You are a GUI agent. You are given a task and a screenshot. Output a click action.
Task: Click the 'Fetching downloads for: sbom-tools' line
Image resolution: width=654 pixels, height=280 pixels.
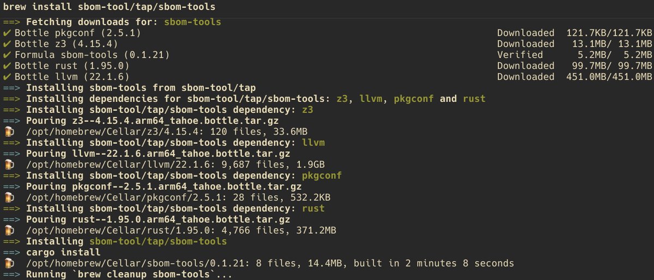click(x=112, y=22)
